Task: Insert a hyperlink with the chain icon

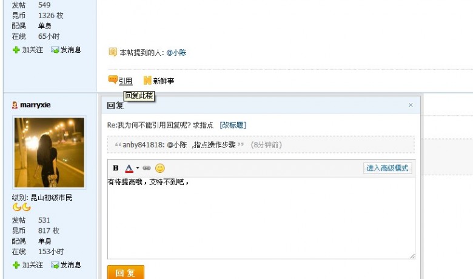Action: (x=147, y=168)
